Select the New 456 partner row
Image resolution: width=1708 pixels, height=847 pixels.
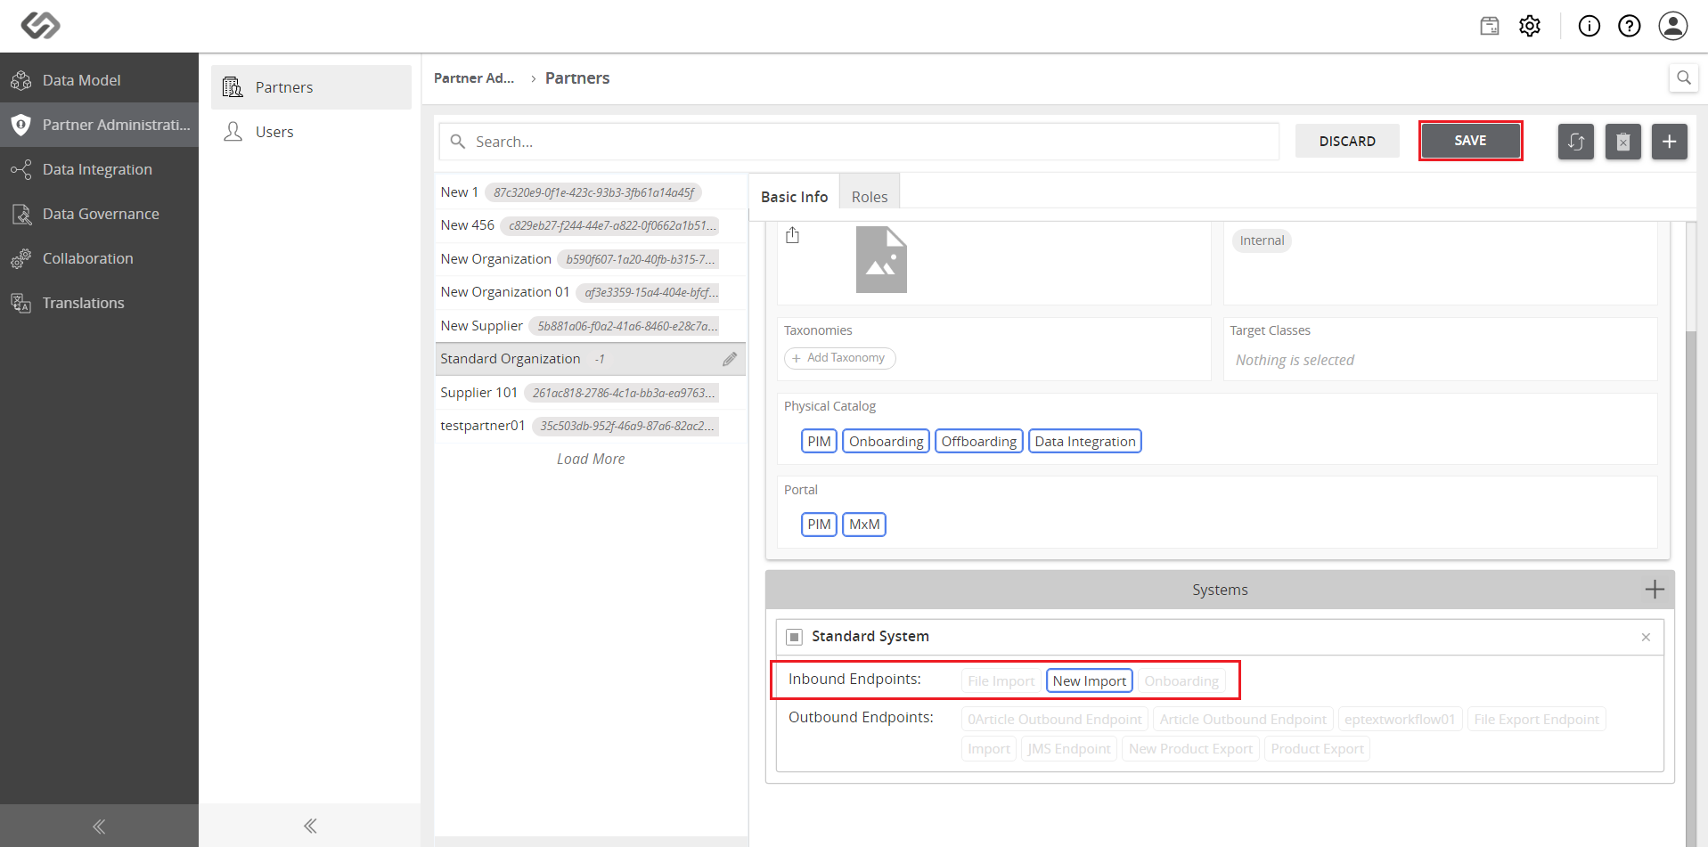pos(591,225)
